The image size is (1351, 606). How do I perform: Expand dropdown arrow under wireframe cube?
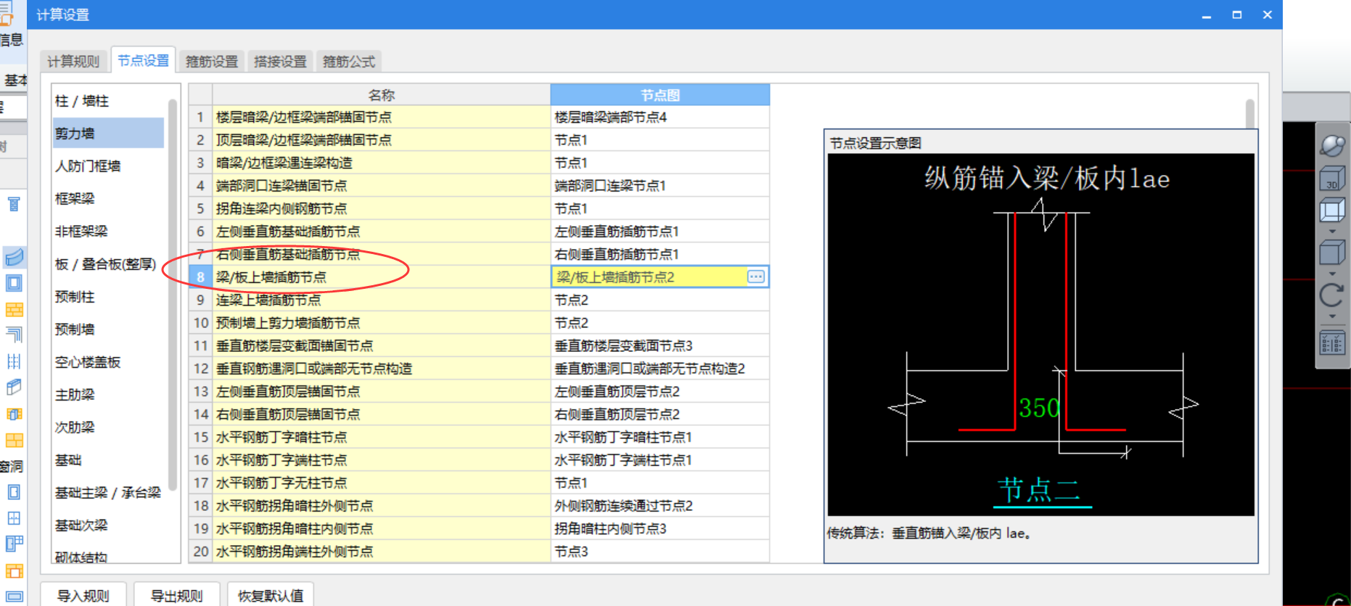[x=1332, y=232]
